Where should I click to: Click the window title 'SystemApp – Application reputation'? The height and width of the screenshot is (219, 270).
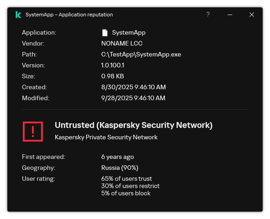coord(69,15)
